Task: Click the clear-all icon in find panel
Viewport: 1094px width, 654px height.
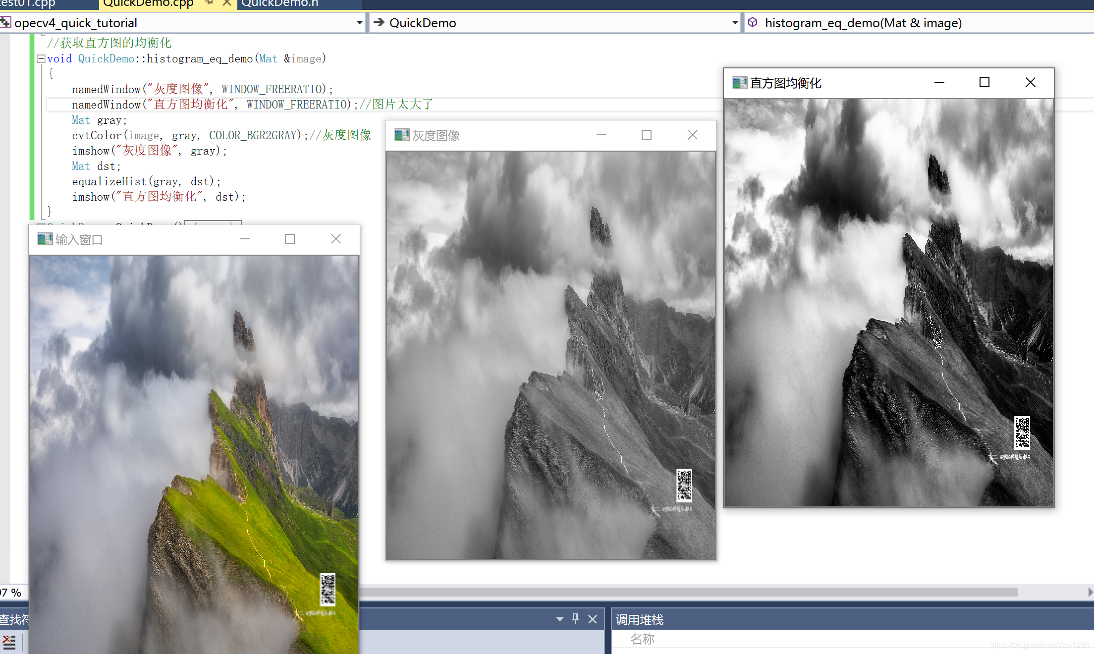Action: [x=9, y=642]
